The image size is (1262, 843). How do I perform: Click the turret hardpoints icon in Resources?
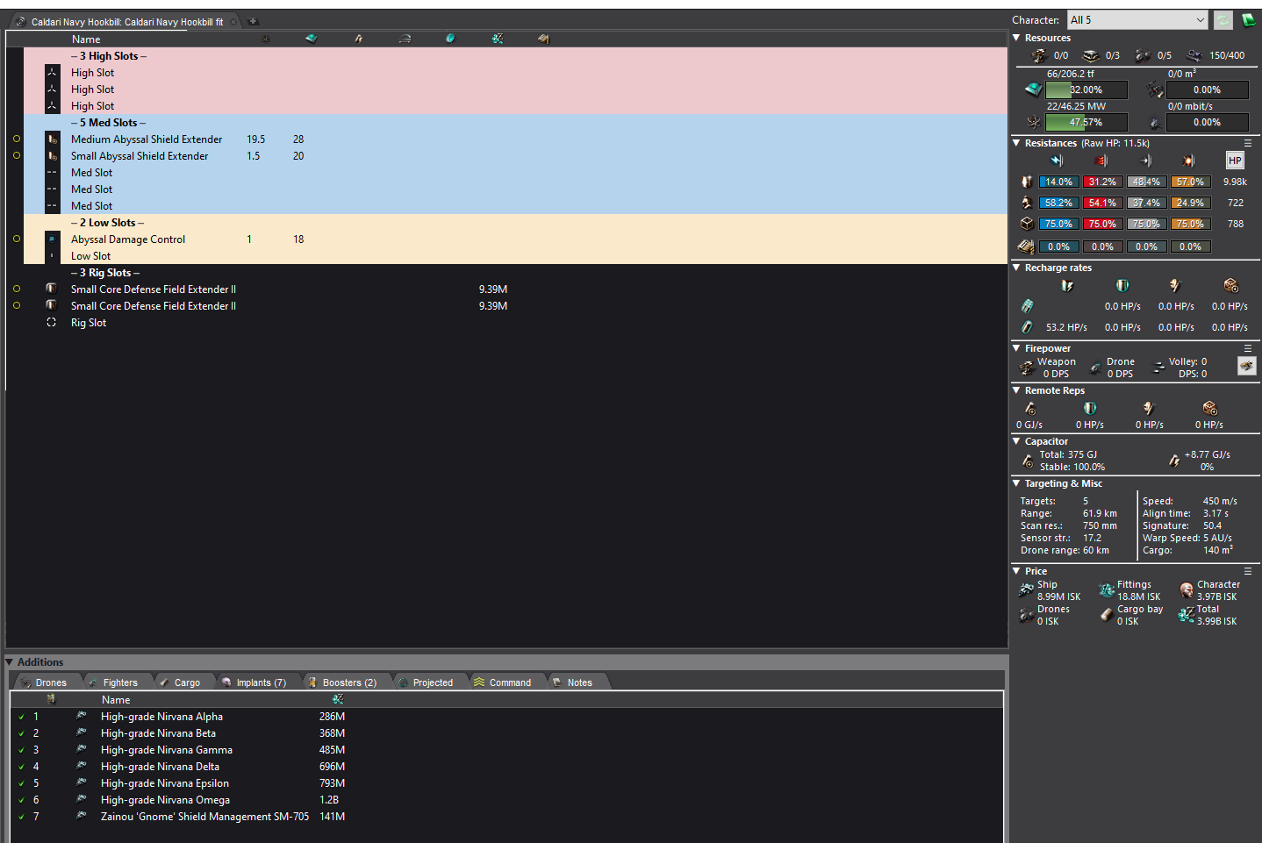pyautogui.click(x=1039, y=55)
